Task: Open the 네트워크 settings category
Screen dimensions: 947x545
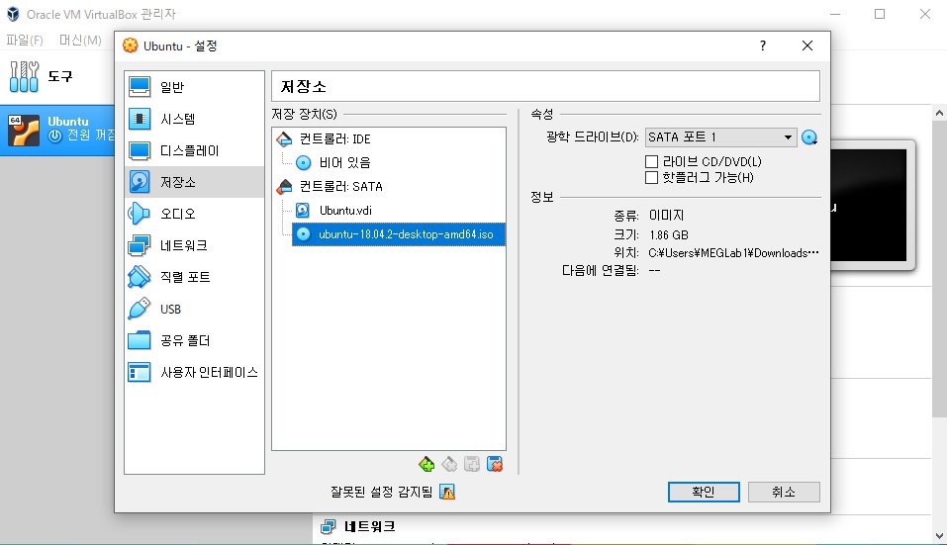Action: (x=194, y=245)
